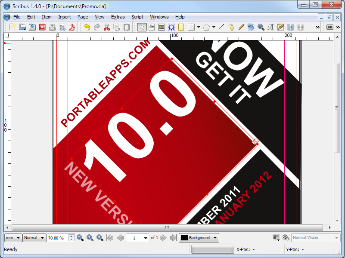Viewport: 345px width, 258px height.
Task: Close document red X icon
Action: click(x=42, y=27)
